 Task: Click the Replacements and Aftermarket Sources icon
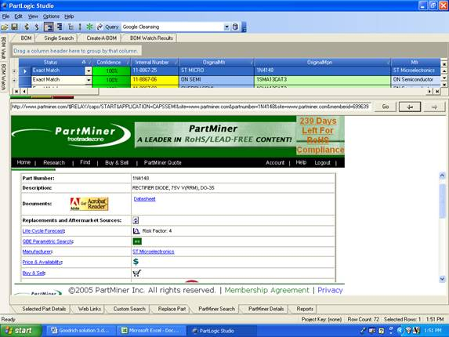click(x=136, y=220)
